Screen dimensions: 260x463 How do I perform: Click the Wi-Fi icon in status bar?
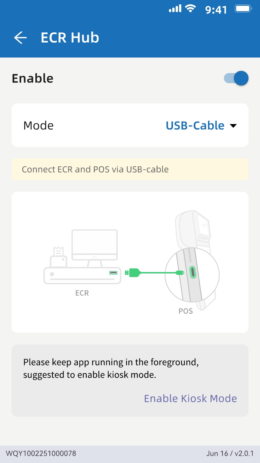click(x=190, y=9)
